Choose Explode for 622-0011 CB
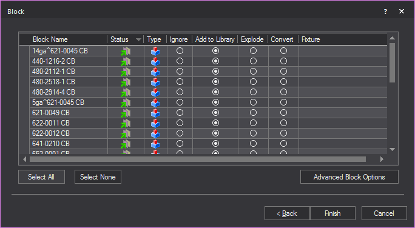415x228 pixels. (x=253, y=123)
